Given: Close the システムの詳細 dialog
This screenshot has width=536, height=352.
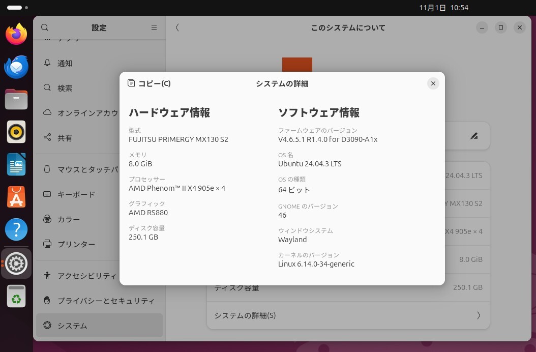Looking at the screenshot, I should [433, 83].
